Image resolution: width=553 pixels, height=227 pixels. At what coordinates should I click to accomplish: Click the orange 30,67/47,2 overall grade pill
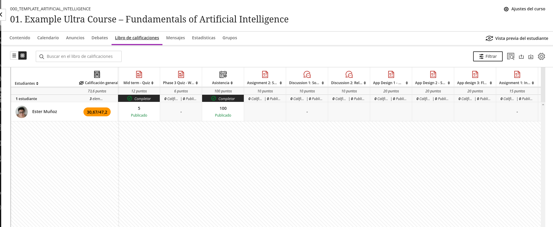pos(97,112)
